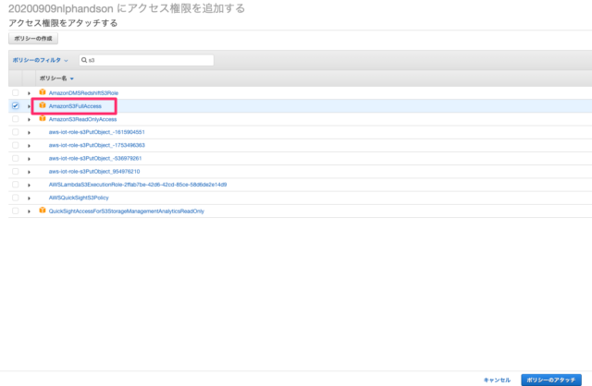Viewport: 592px width, 386px height.
Task: Expand the AmazonDMSRedshiftS3Role row arrow
Action: point(29,93)
